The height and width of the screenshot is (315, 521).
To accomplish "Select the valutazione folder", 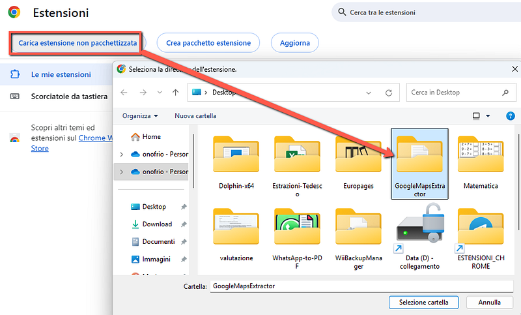I will pos(236,235).
